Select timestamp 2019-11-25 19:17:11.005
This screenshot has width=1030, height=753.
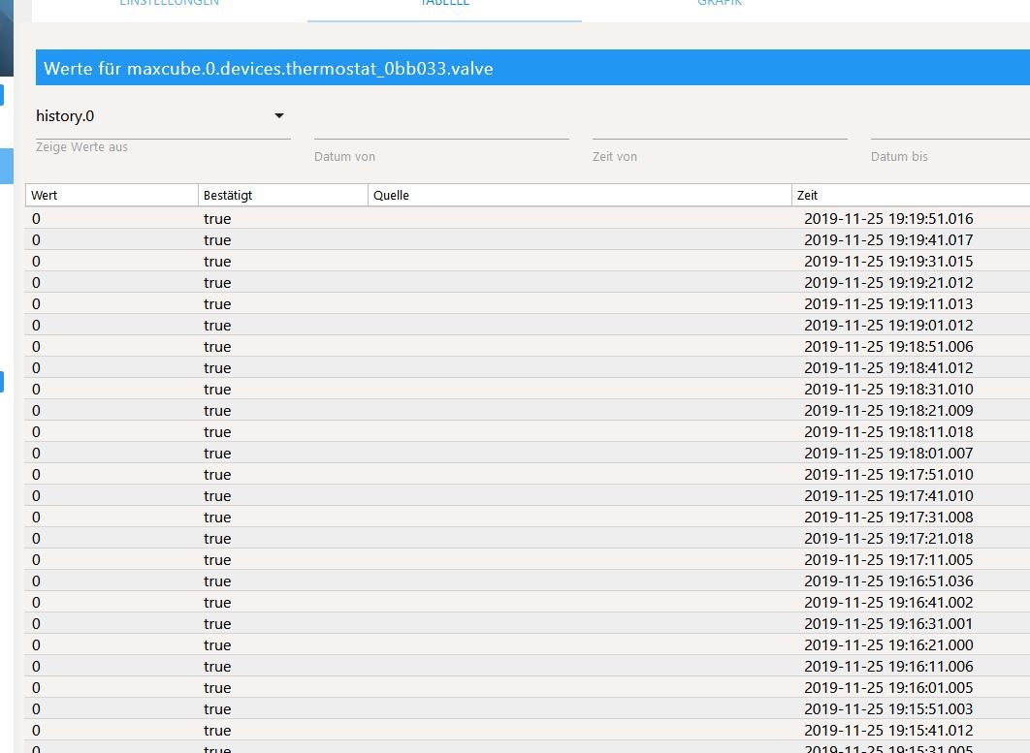(888, 560)
